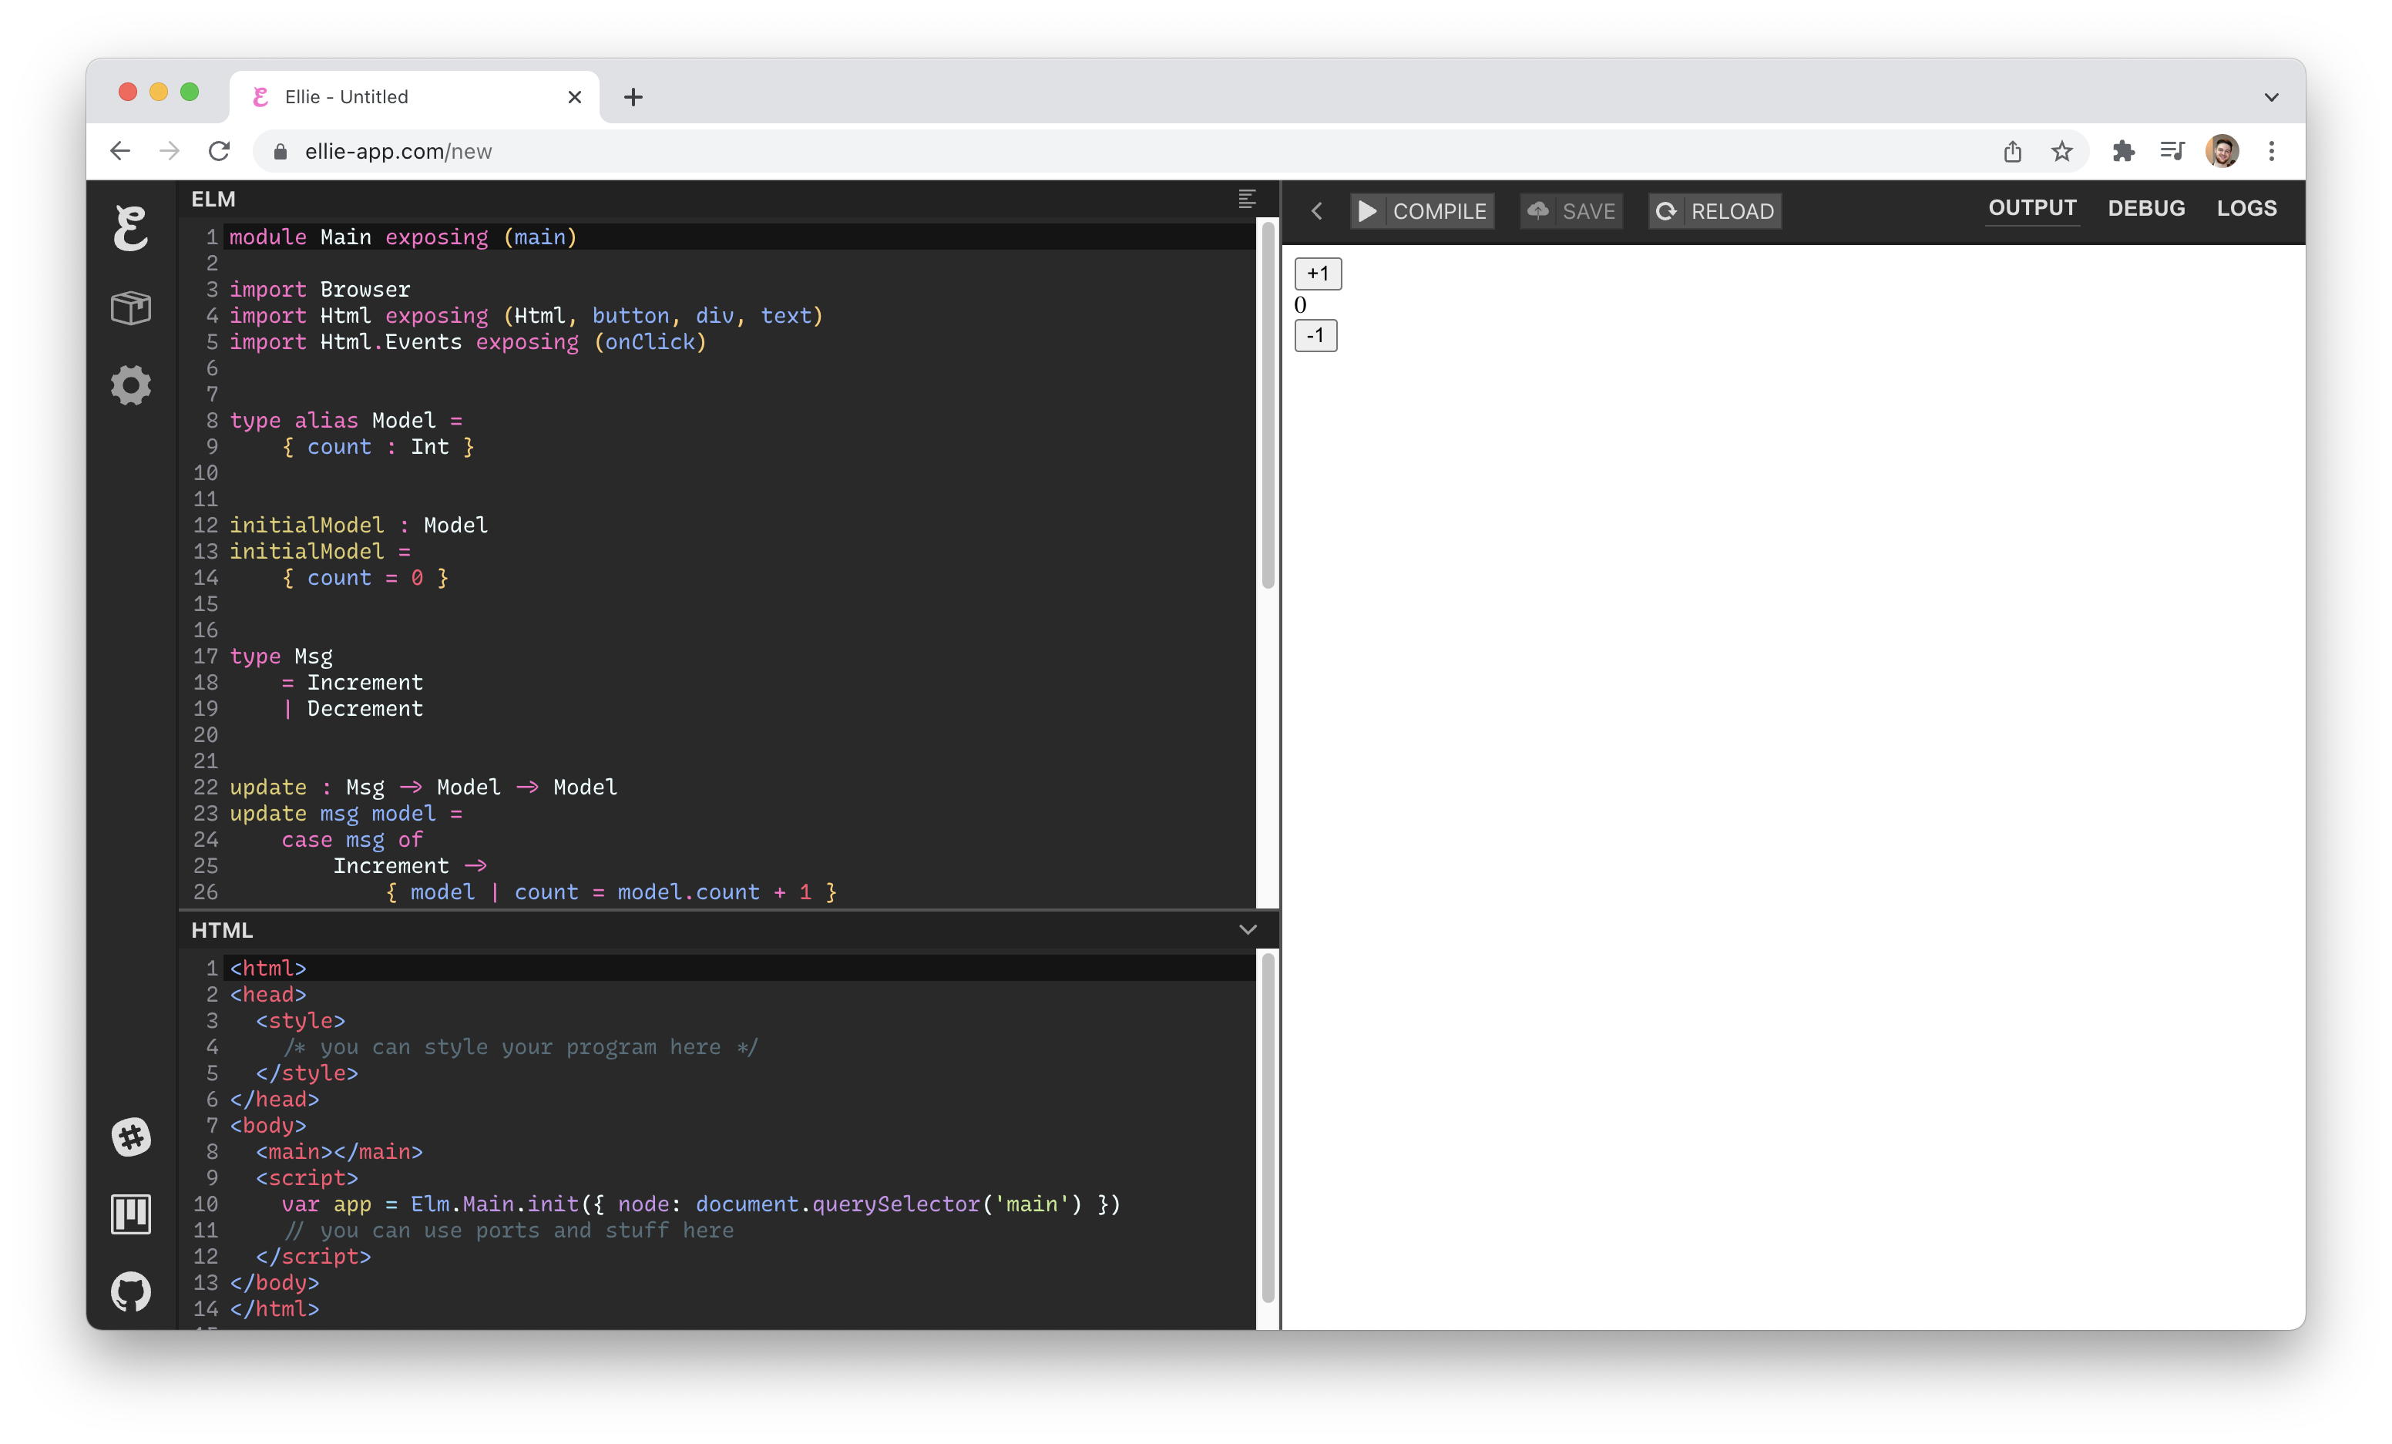Open the GitHub icon in sidebar
The image size is (2392, 1444).
(x=131, y=1291)
